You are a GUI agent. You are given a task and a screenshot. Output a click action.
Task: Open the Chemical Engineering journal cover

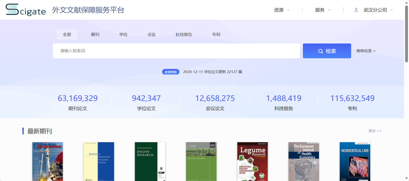coord(48,162)
